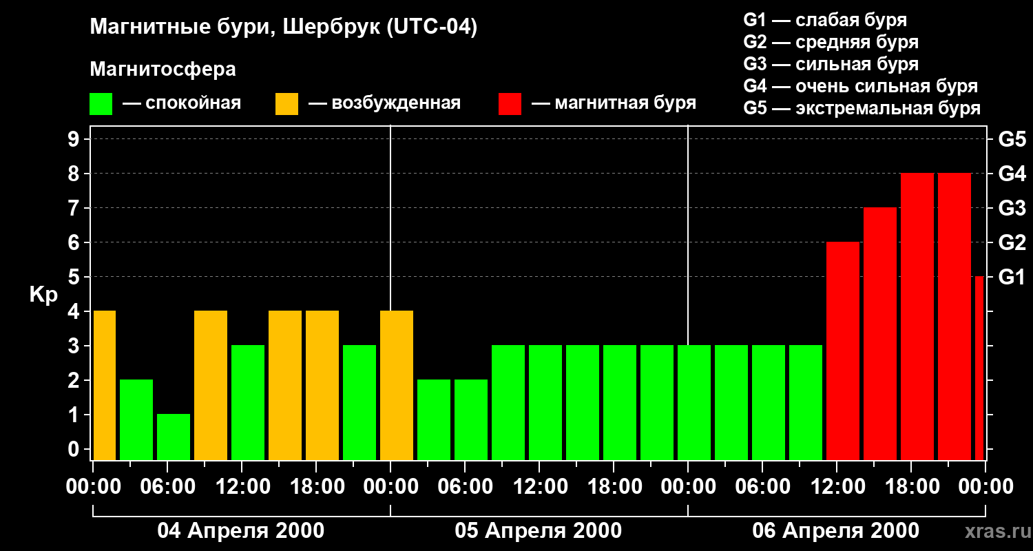The height and width of the screenshot is (551, 1033).
Task: Click the yellow bar starting at 18:00 on 04 April
Action: click(x=322, y=385)
